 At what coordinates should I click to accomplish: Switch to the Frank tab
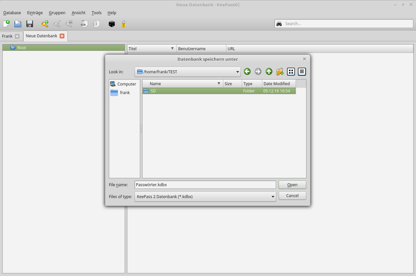pos(7,36)
